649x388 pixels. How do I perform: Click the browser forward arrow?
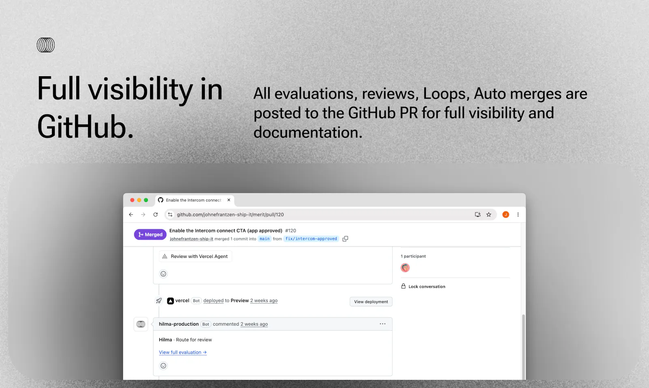(x=143, y=214)
